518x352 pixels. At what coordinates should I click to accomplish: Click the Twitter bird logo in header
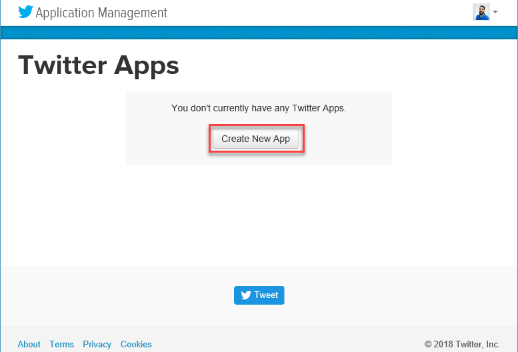[25, 12]
